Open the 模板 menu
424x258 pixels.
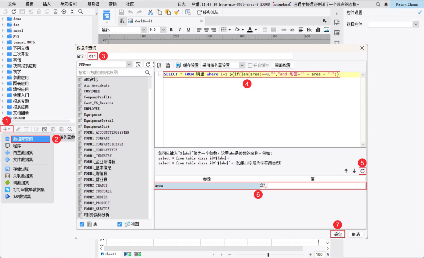tap(29, 4)
